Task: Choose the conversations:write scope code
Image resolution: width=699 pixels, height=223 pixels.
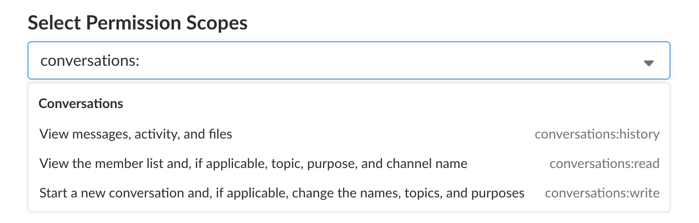Action: (602, 193)
